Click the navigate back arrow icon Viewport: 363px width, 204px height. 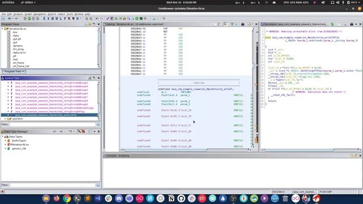(x=9, y=19)
